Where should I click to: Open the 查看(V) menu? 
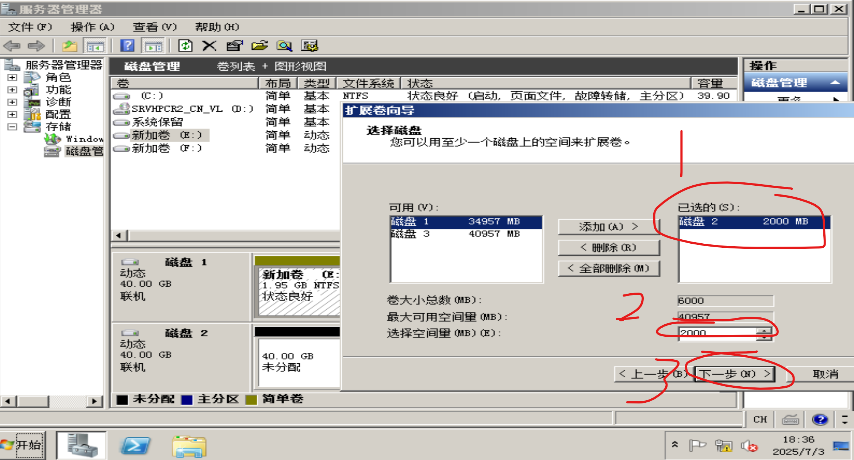tap(154, 27)
